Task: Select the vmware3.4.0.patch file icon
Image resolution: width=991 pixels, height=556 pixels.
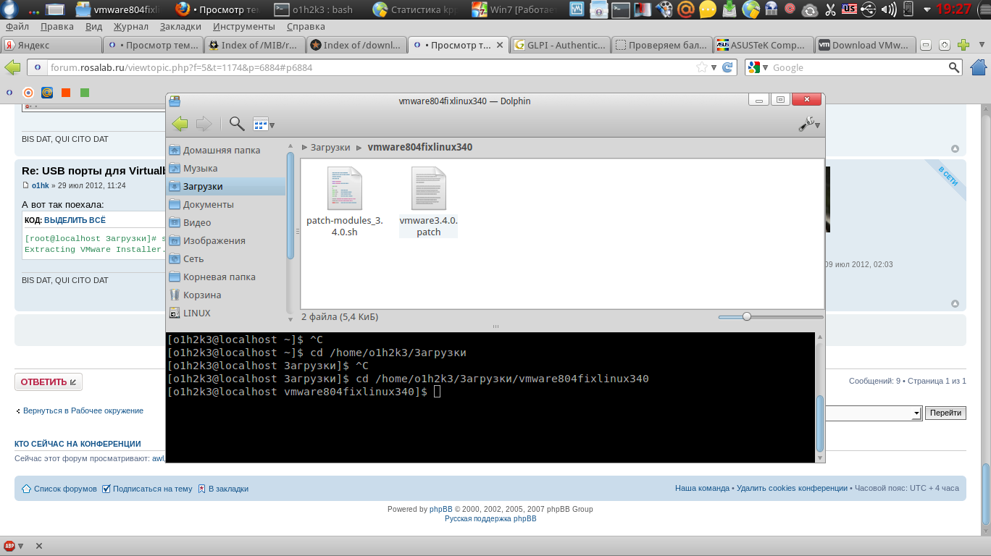Action: [x=429, y=189]
